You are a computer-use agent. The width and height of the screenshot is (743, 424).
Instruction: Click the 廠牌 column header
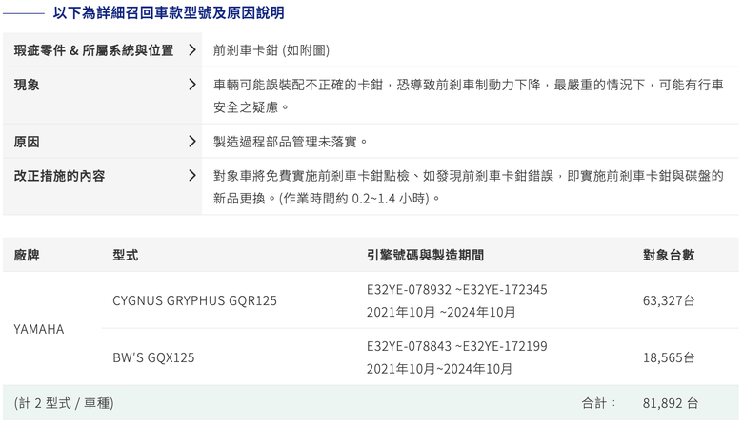27,255
